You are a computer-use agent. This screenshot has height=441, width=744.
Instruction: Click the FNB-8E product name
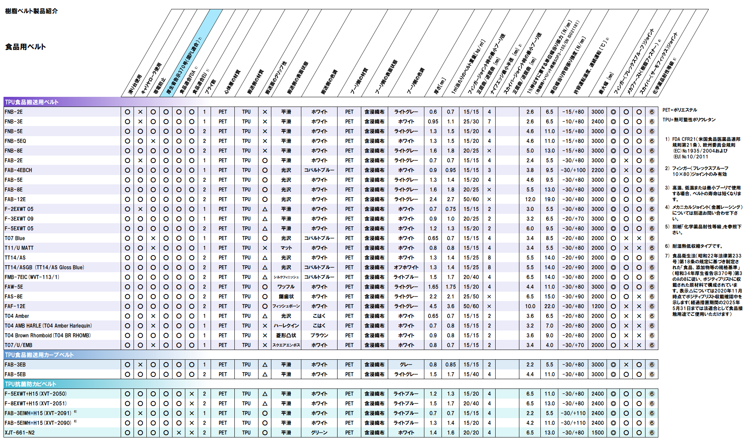tap(14, 151)
